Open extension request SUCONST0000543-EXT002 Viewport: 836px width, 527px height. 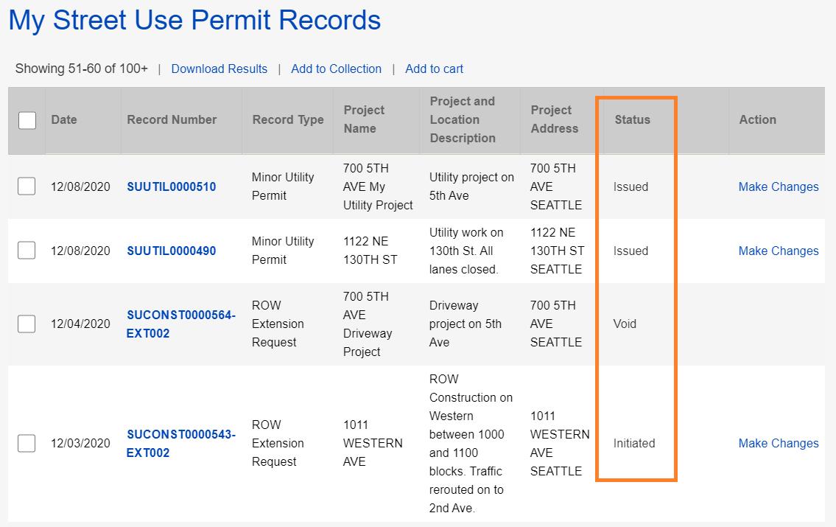(x=180, y=443)
